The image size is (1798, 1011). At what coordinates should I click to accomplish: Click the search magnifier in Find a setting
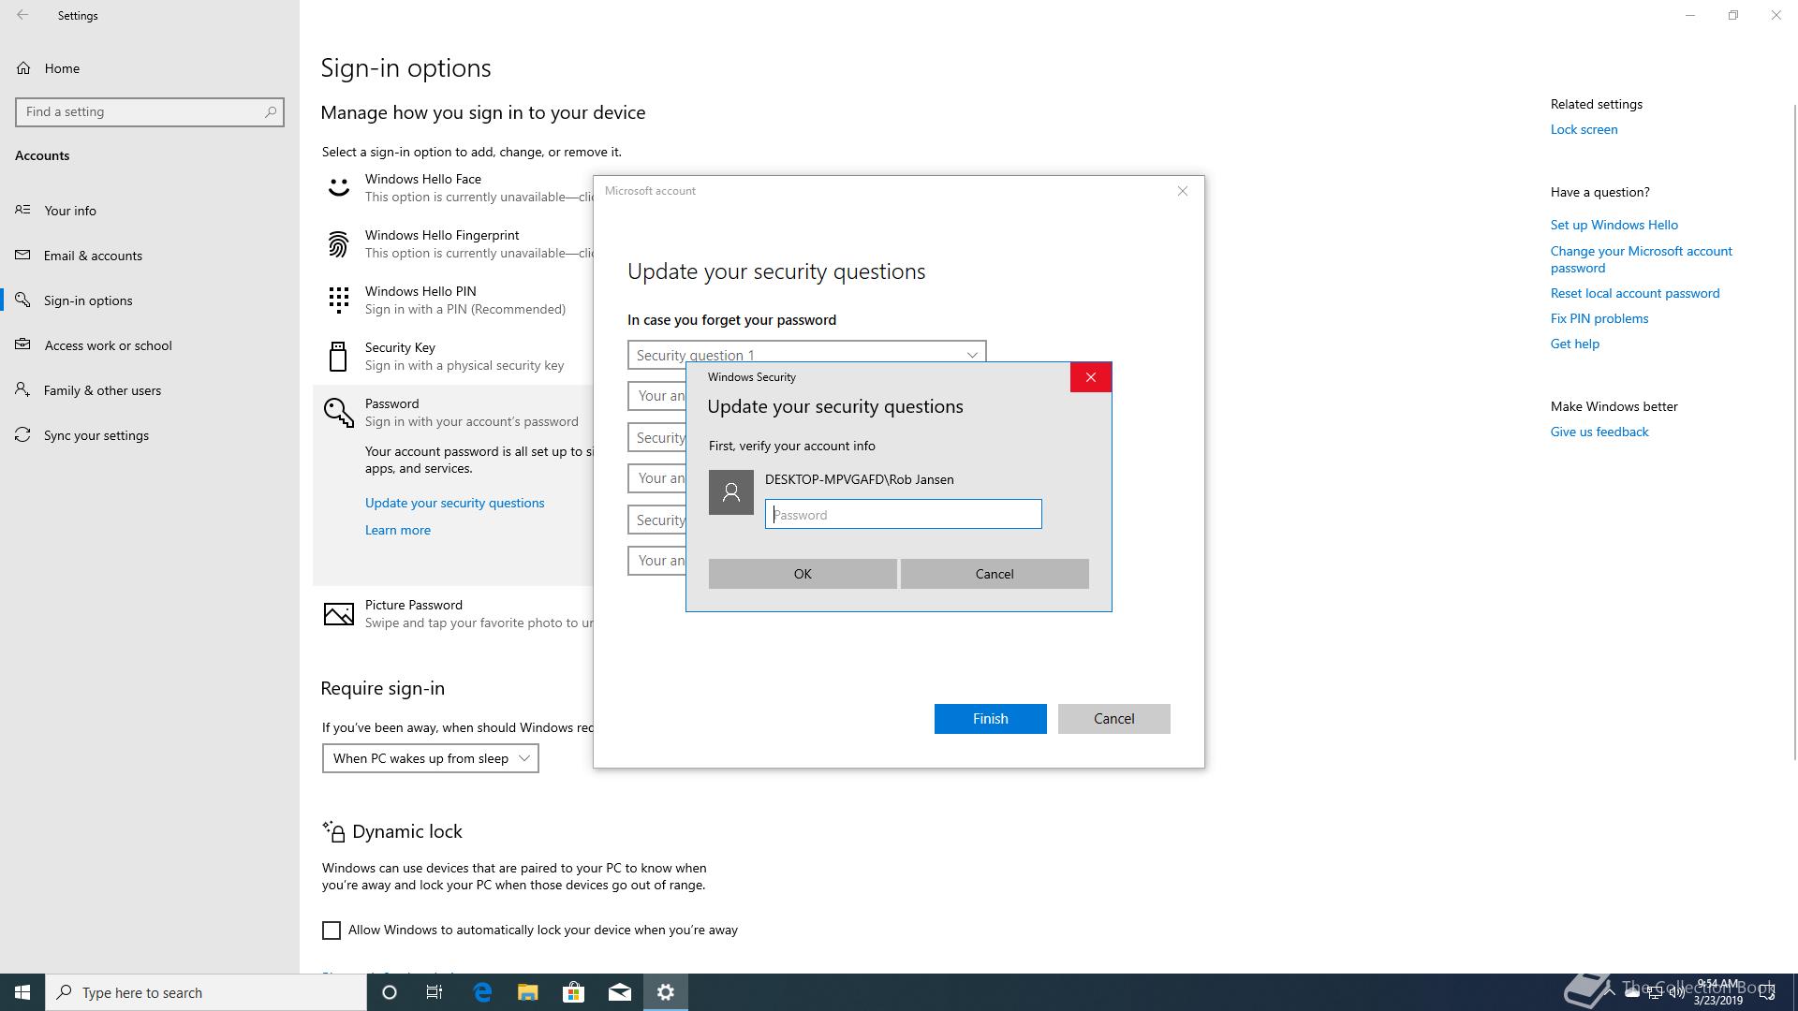click(271, 111)
